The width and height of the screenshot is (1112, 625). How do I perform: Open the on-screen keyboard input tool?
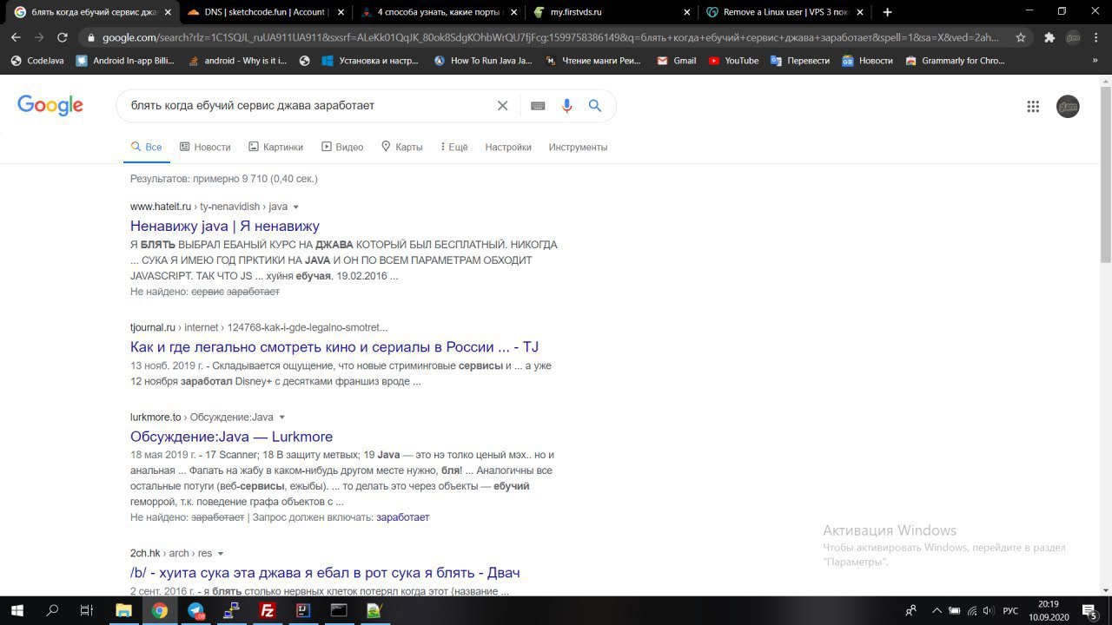pos(538,106)
